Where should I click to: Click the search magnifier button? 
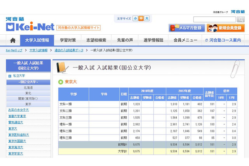pyautogui.click(x=241, y=19)
